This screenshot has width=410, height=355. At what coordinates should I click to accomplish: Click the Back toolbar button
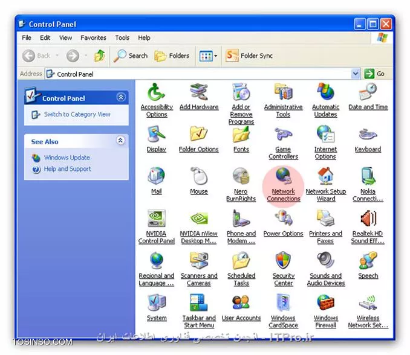tap(37, 56)
